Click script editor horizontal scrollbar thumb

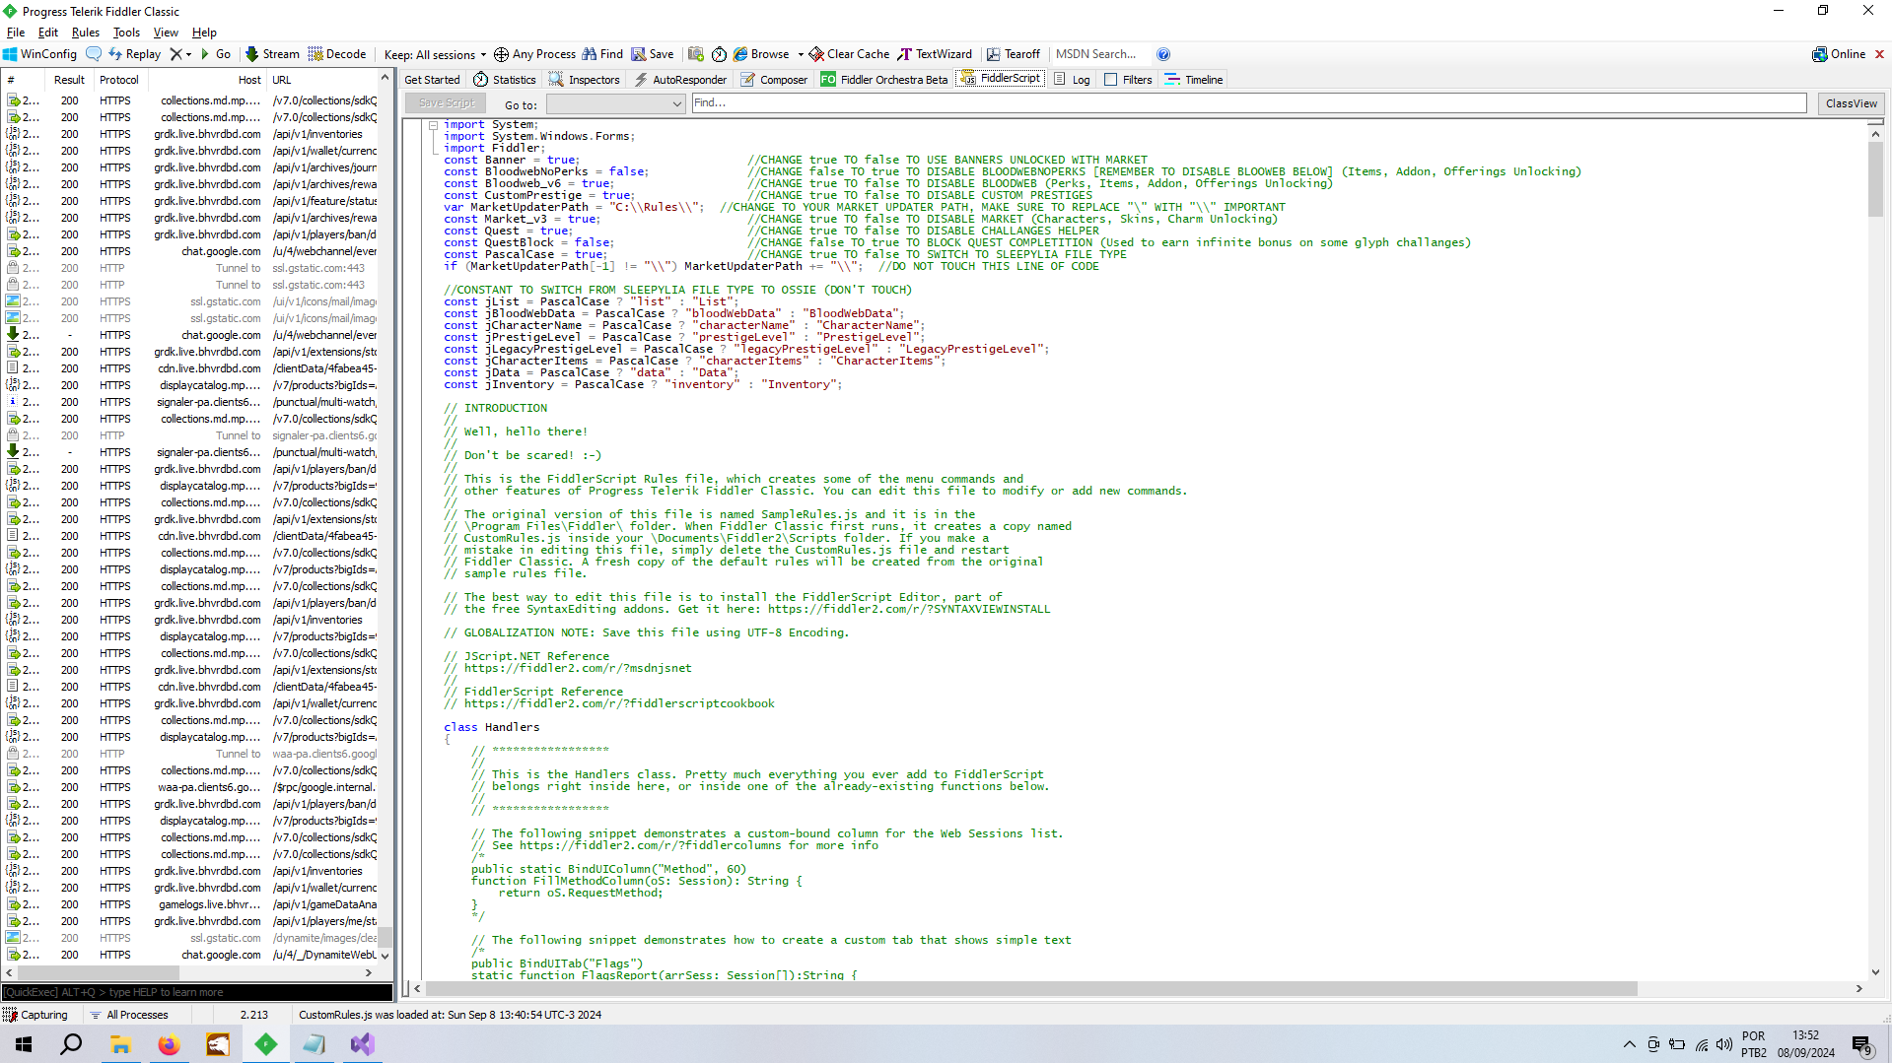(x=1031, y=988)
